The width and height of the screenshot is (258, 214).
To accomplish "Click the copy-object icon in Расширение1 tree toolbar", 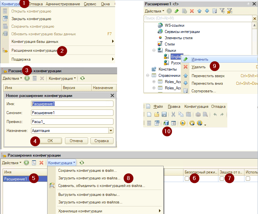I will click(x=184, y=11).
